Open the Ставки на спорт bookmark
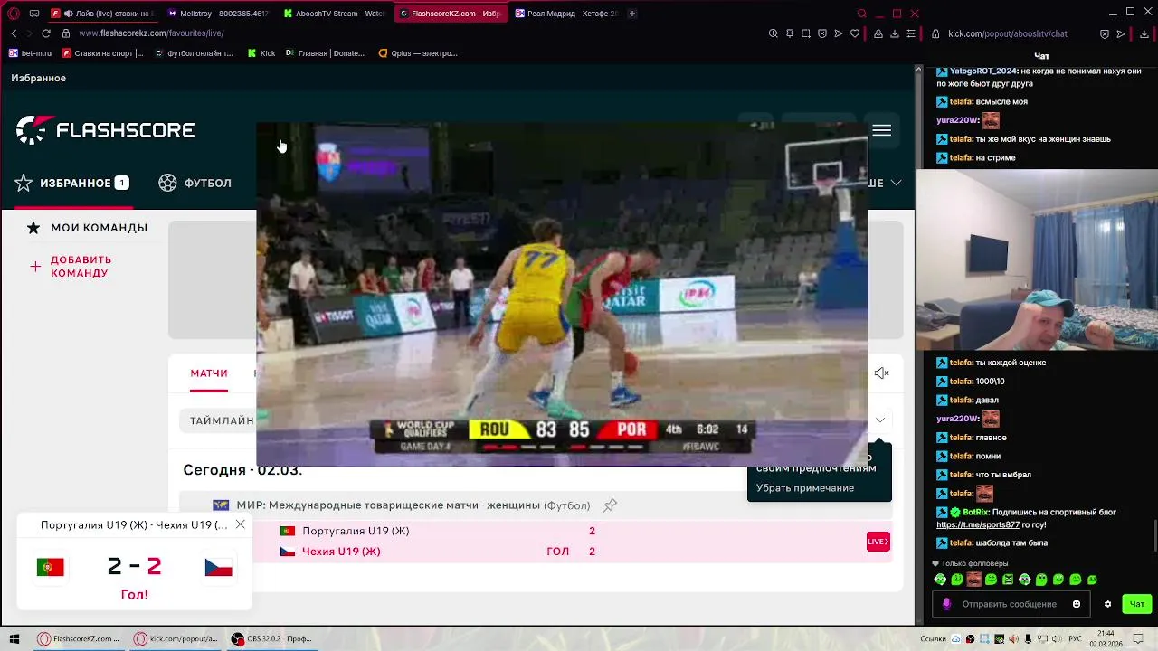 (102, 53)
